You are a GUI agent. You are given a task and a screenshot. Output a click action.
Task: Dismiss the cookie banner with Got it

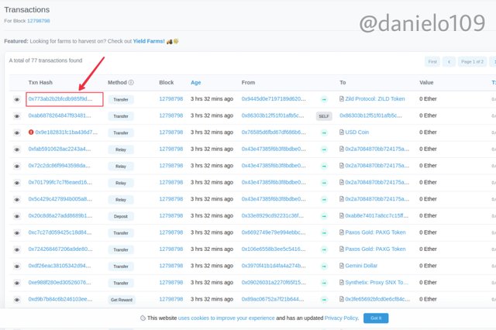click(376, 318)
